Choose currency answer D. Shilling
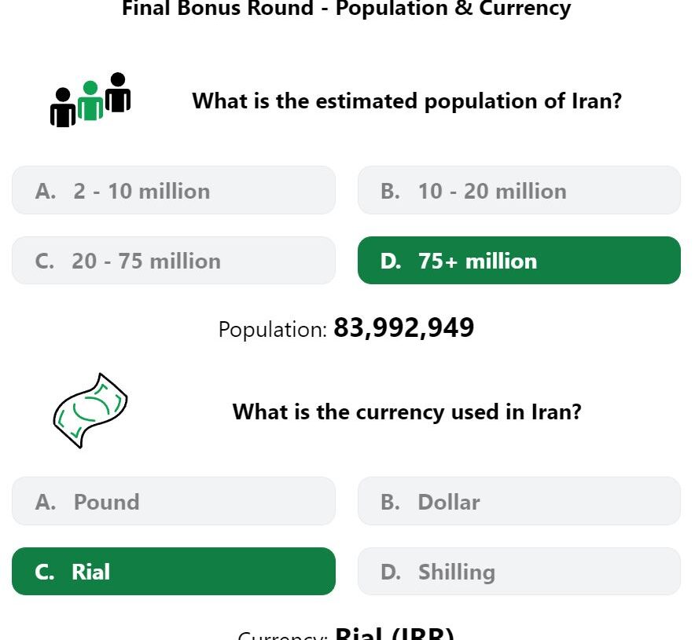The image size is (695, 640). (519, 572)
